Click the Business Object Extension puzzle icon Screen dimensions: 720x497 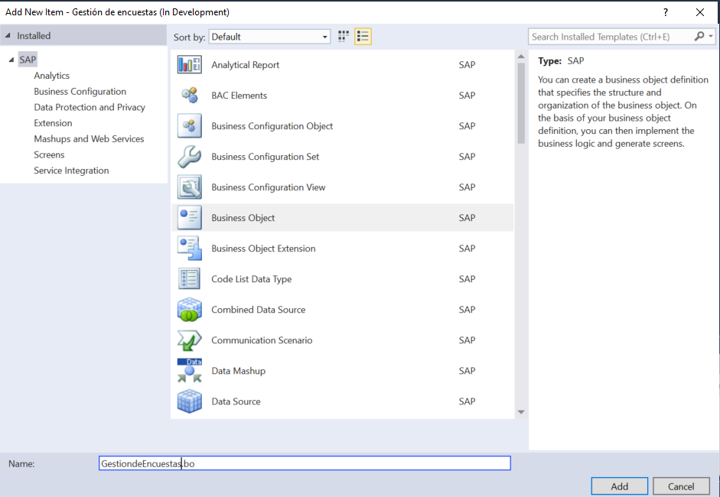(189, 248)
